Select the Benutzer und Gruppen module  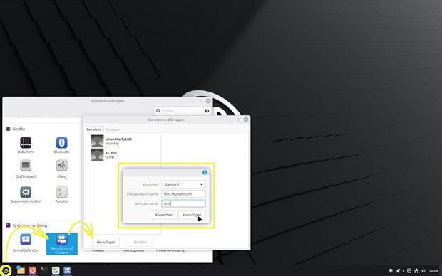click(x=62, y=244)
